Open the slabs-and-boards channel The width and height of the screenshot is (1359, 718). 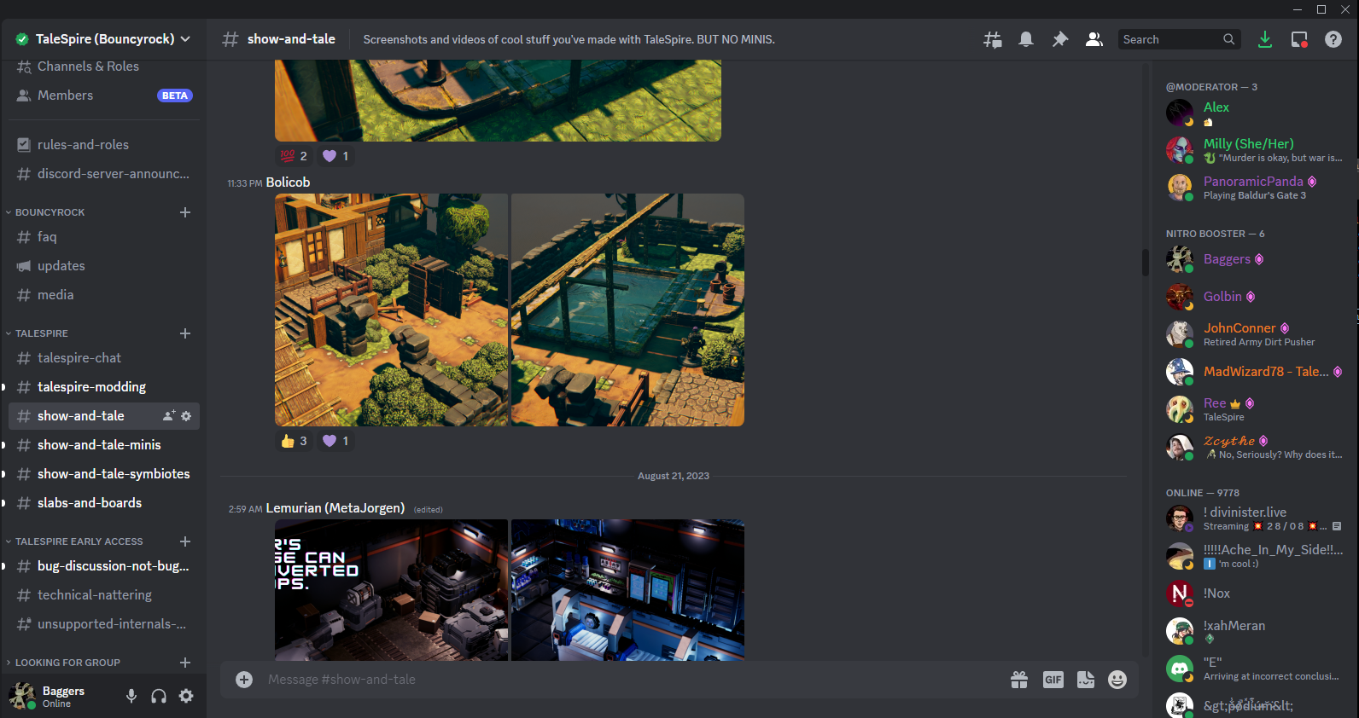tap(90, 503)
